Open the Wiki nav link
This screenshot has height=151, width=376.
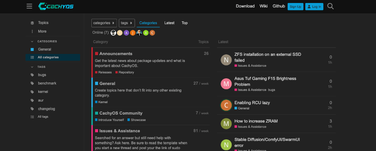click(x=264, y=6)
